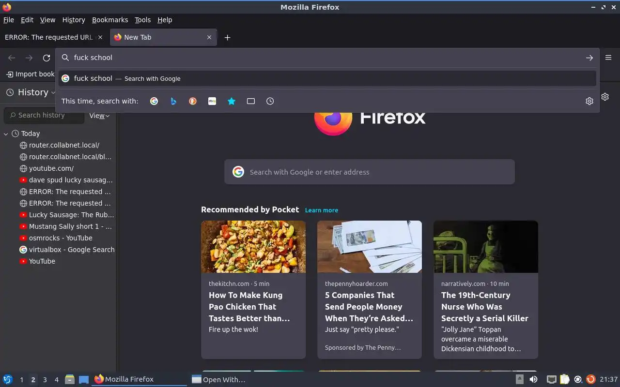Open file manager icon in taskbar
This screenshot has width=620, height=387.
pos(69,379)
